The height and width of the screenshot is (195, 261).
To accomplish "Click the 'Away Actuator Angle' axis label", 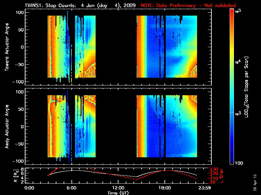I will 7,126.
